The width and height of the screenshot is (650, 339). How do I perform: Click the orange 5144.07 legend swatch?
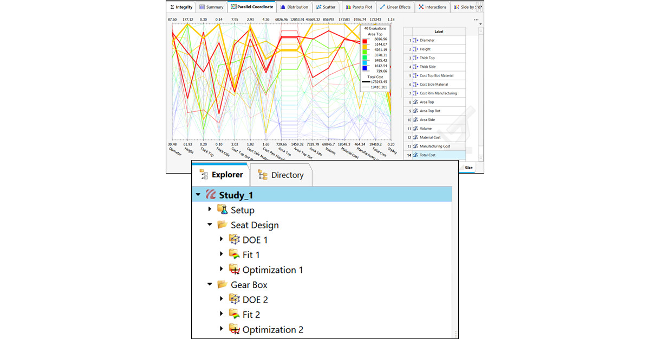click(x=365, y=46)
